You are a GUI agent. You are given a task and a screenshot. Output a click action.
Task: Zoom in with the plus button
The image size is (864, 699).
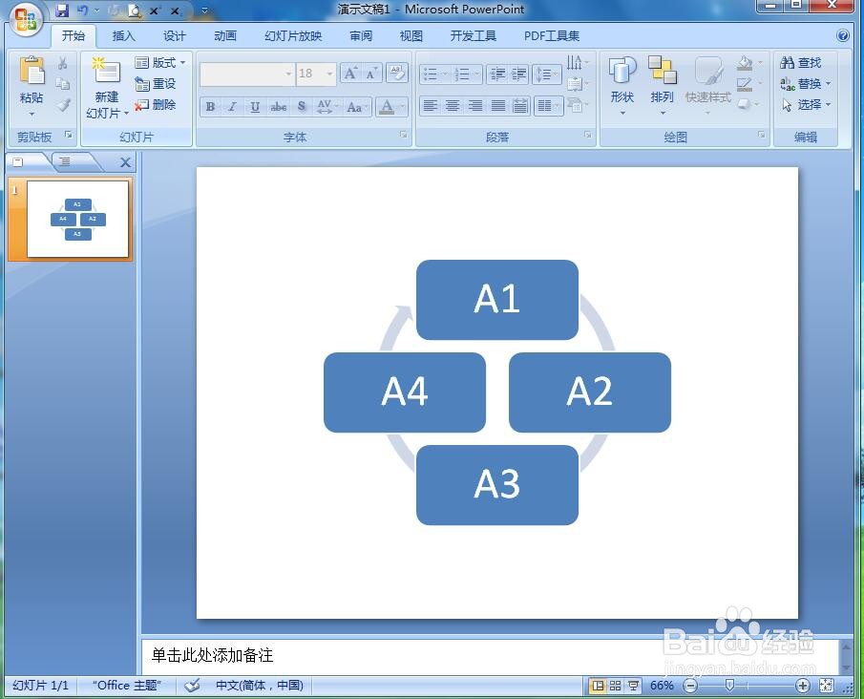[x=803, y=686]
